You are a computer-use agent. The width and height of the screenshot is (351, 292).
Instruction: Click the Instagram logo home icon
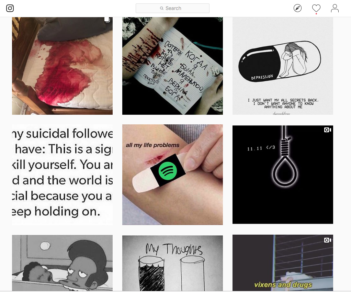pos(10,8)
